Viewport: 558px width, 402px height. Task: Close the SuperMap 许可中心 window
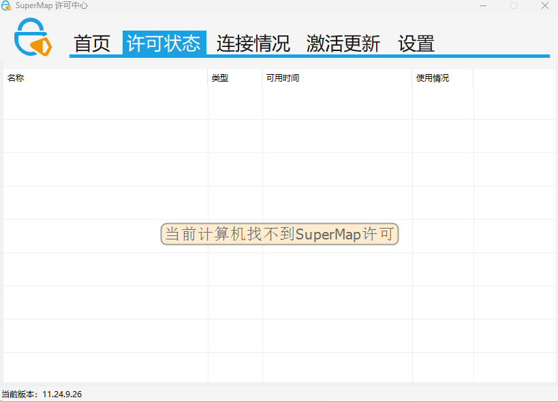point(545,5)
